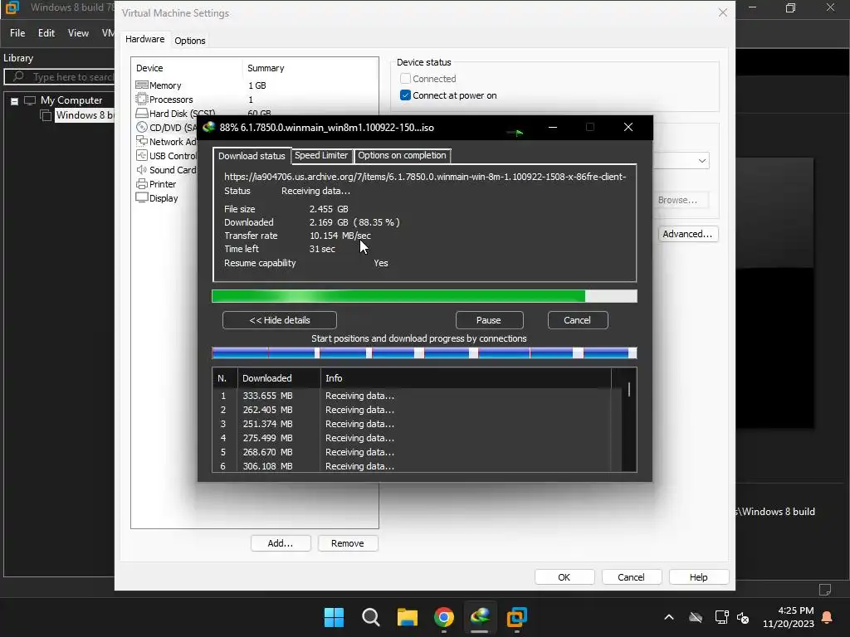Click the muted volume tray icon
This screenshot has width=850, height=637.
pyautogui.click(x=743, y=617)
